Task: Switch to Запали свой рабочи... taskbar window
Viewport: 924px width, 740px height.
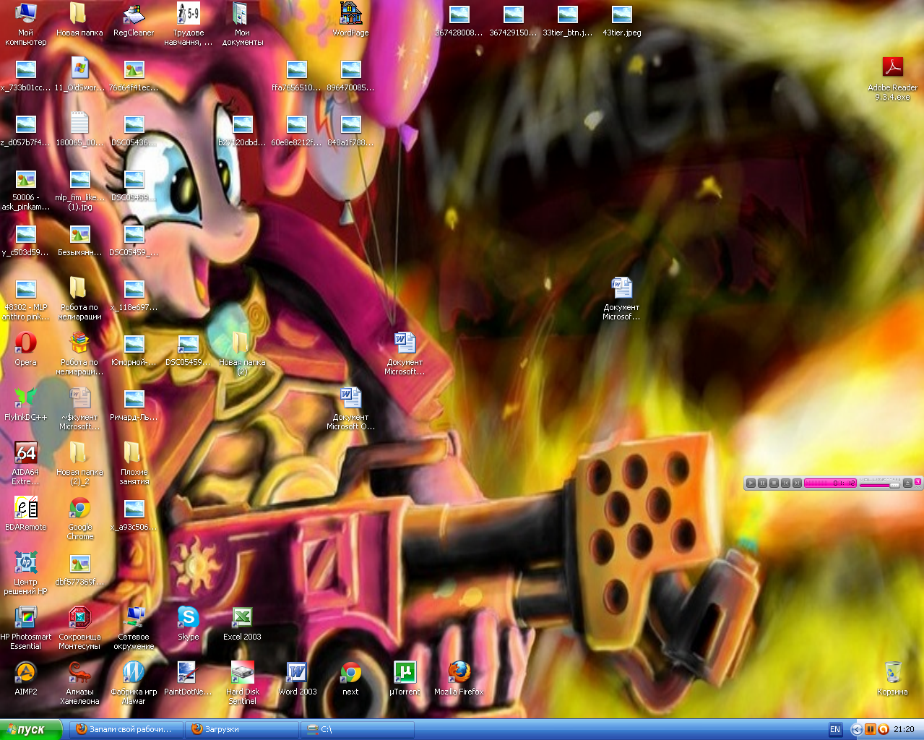Action: point(126,729)
